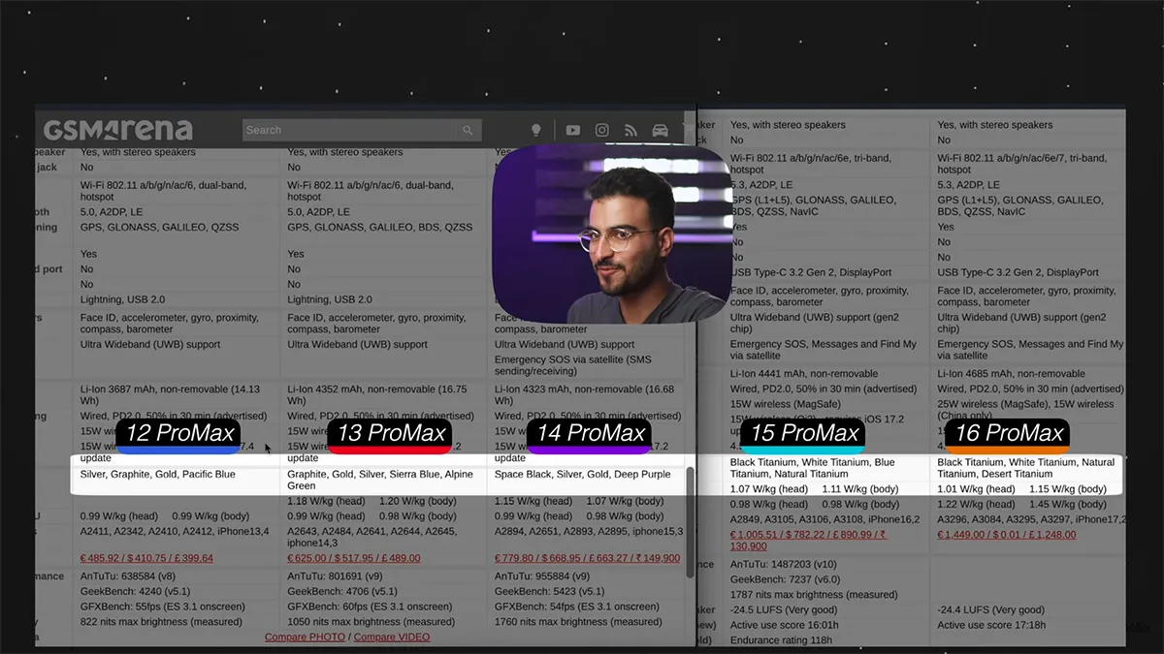Click "Wi-Fi 802.11 a/b/g/n/ac/6e/7, tri-band" text

click(x=1021, y=158)
